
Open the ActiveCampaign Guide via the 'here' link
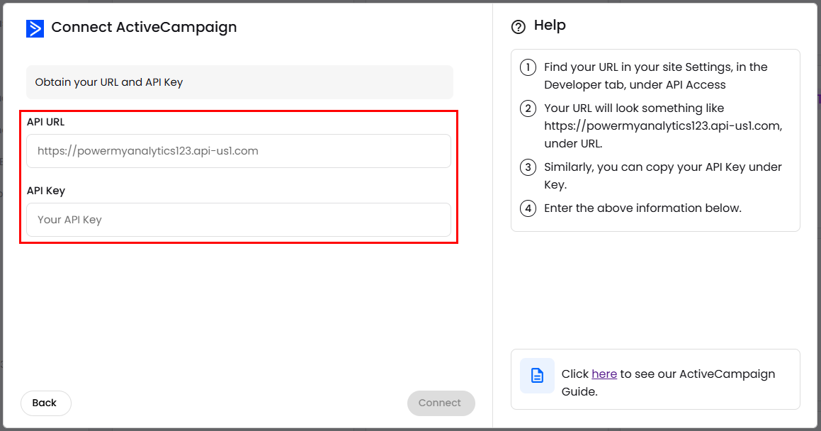coord(604,374)
